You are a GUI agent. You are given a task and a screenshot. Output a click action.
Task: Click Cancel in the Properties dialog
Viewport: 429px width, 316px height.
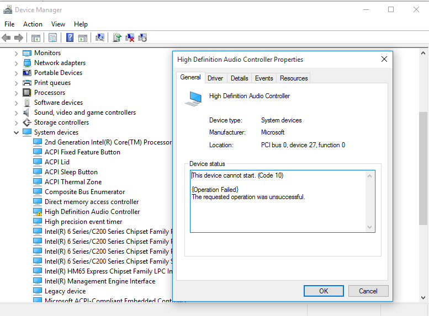click(x=368, y=291)
